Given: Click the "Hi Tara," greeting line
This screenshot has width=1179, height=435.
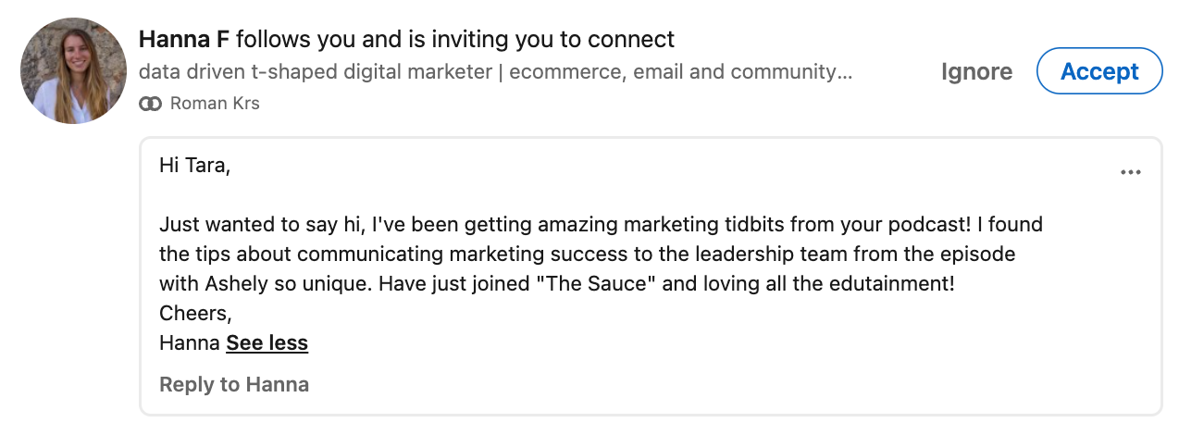Looking at the screenshot, I should pyautogui.click(x=194, y=166).
